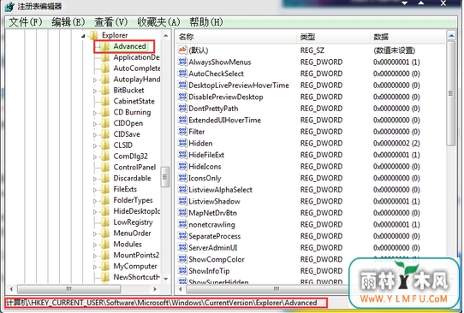
Task: Select the nonetcrawling value name
Action: [x=211, y=225]
